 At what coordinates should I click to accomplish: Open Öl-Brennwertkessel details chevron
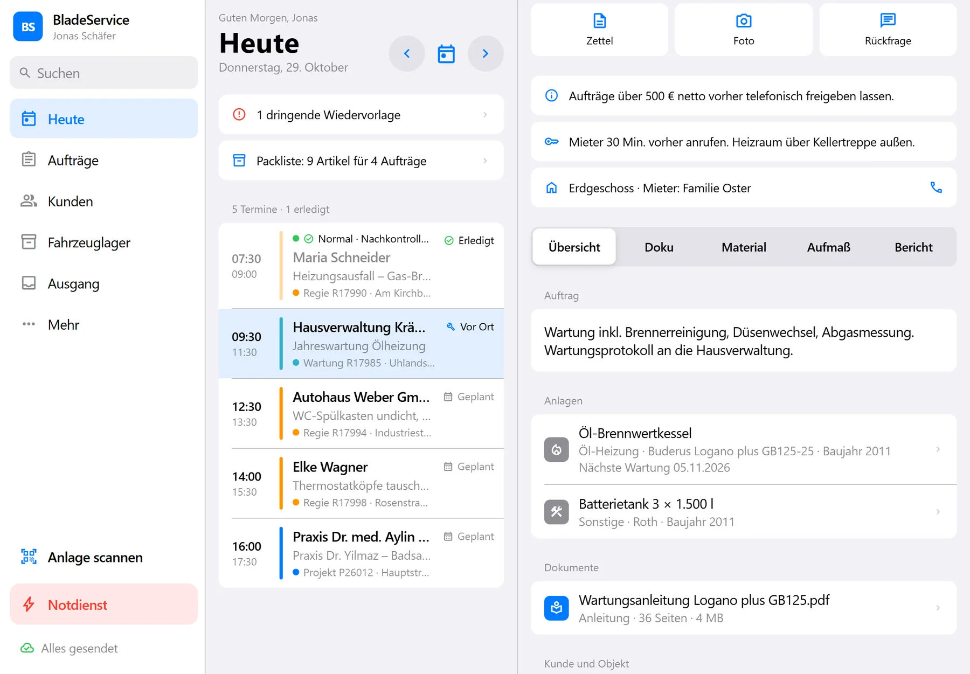(x=938, y=449)
